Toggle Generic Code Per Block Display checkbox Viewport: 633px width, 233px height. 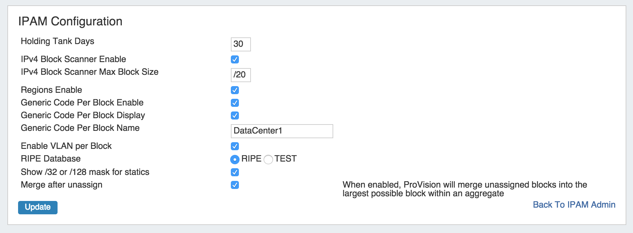pos(235,115)
